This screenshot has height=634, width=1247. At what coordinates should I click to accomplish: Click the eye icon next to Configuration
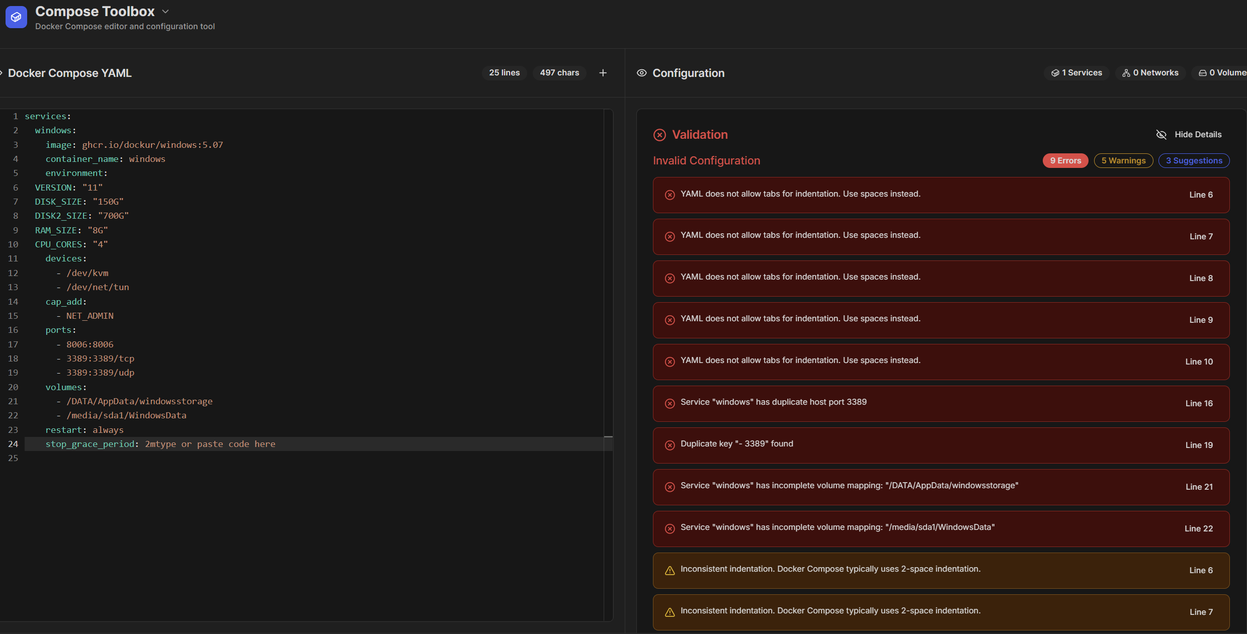pyautogui.click(x=641, y=73)
